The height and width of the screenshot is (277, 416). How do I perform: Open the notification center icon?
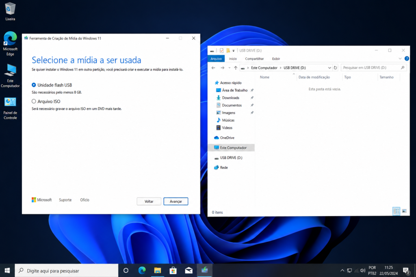point(406,271)
